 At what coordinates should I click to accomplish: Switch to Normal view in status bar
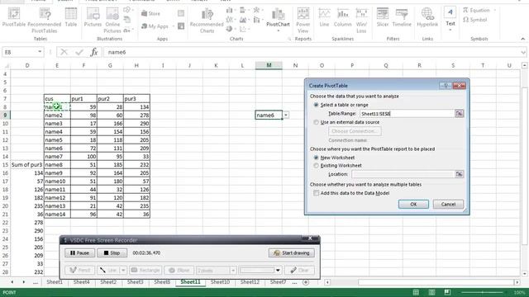coord(416,292)
